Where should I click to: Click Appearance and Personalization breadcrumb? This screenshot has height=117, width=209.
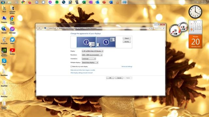[x=68, y=28]
